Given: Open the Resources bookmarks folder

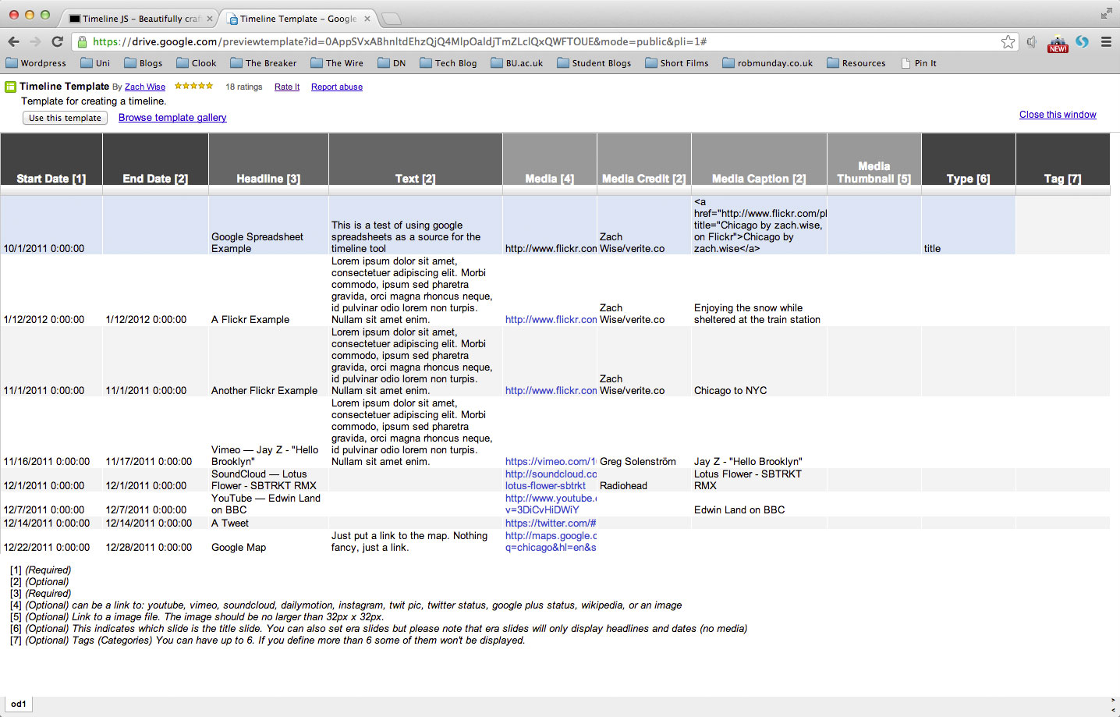Looking at the screenshot, I should pos(856,63).
